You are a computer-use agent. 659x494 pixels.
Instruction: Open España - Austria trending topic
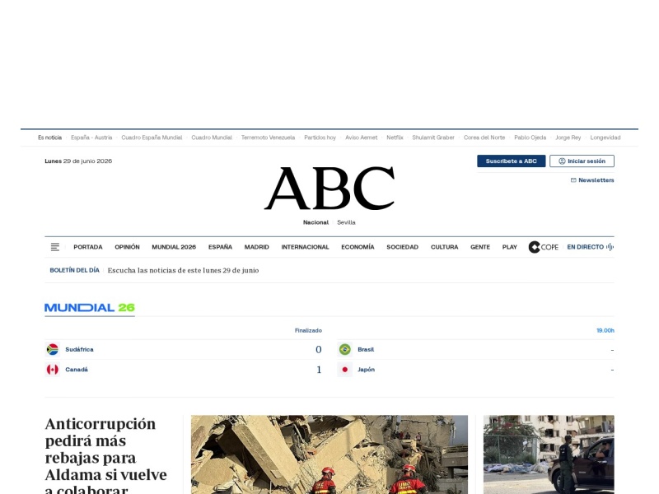click(x=91, y=137)
